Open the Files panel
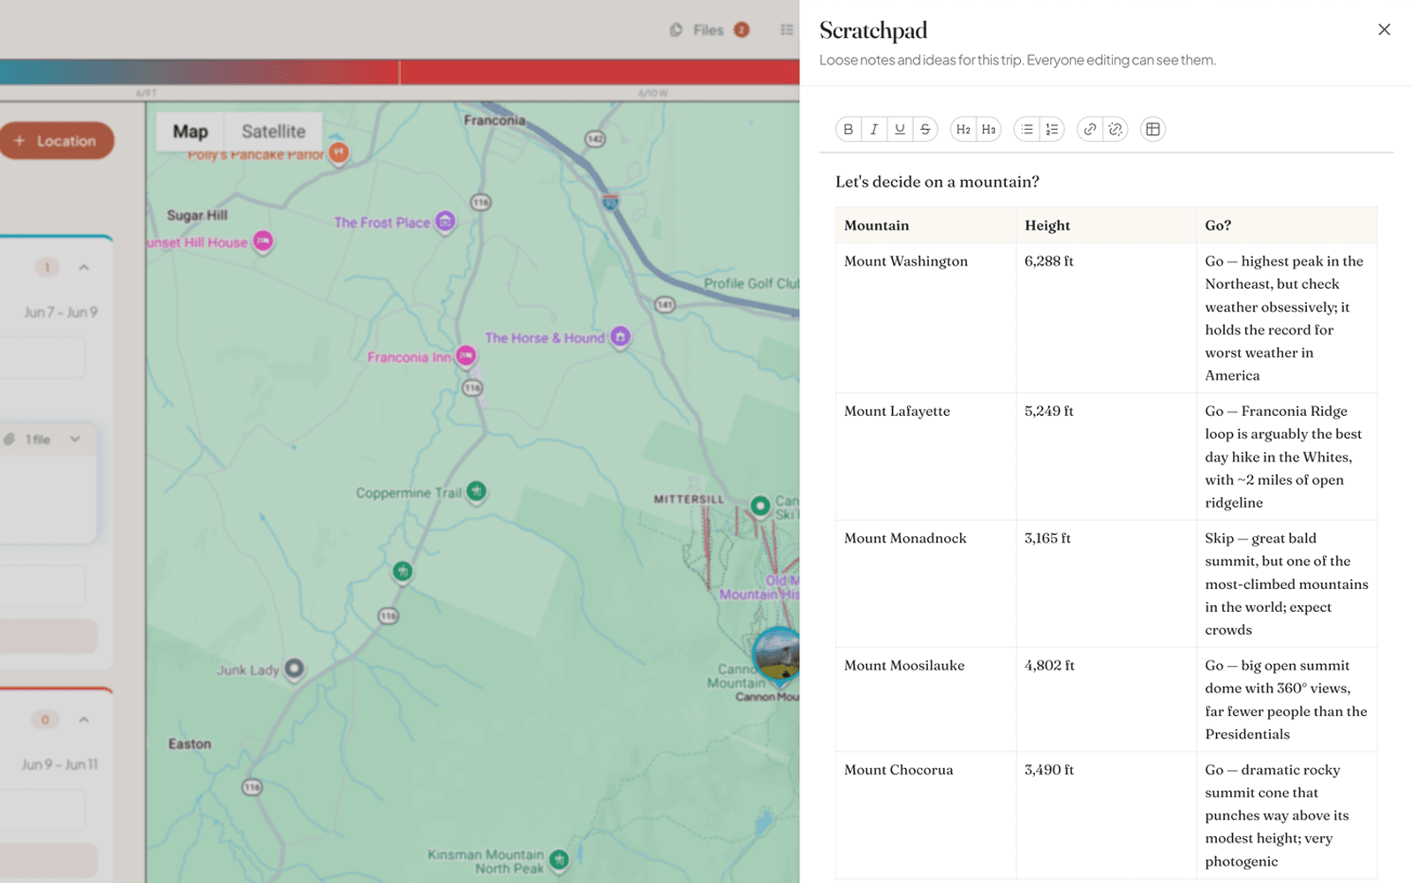This screenshot has width=1413, height=883. 709,30
